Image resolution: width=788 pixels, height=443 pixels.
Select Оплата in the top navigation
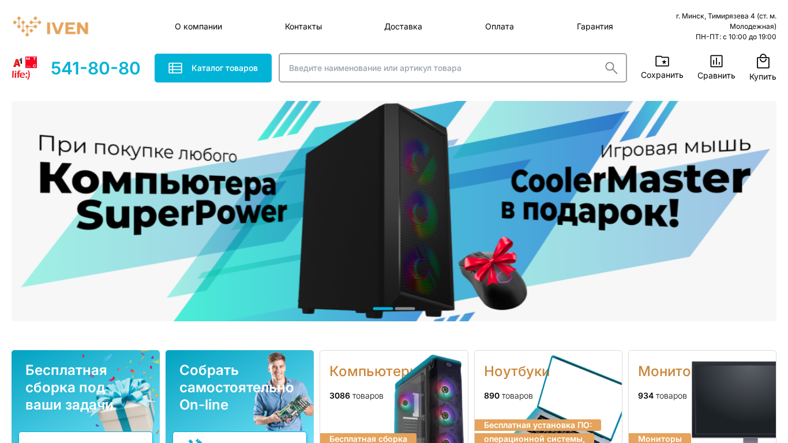coord(500,27)
